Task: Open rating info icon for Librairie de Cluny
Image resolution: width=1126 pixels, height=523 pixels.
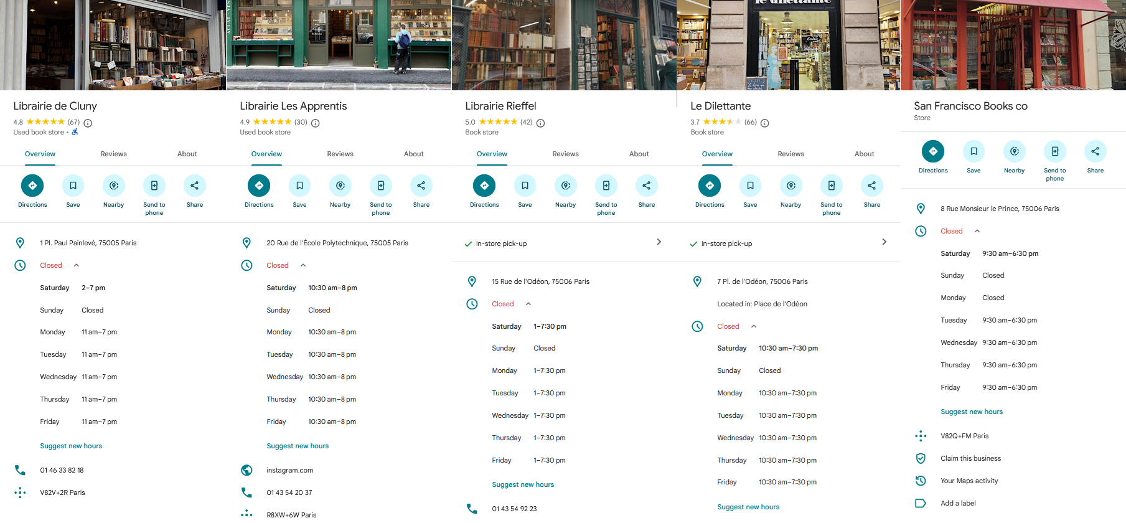Action: [88, 123]
